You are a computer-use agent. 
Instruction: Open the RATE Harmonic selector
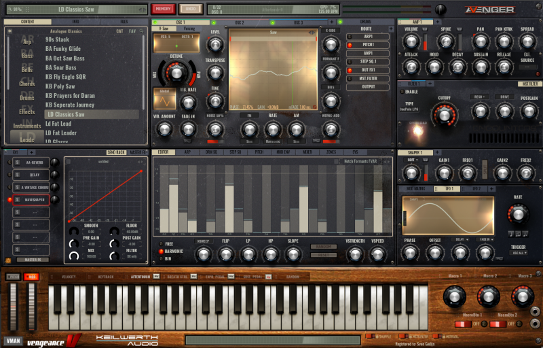coord(273,141)
